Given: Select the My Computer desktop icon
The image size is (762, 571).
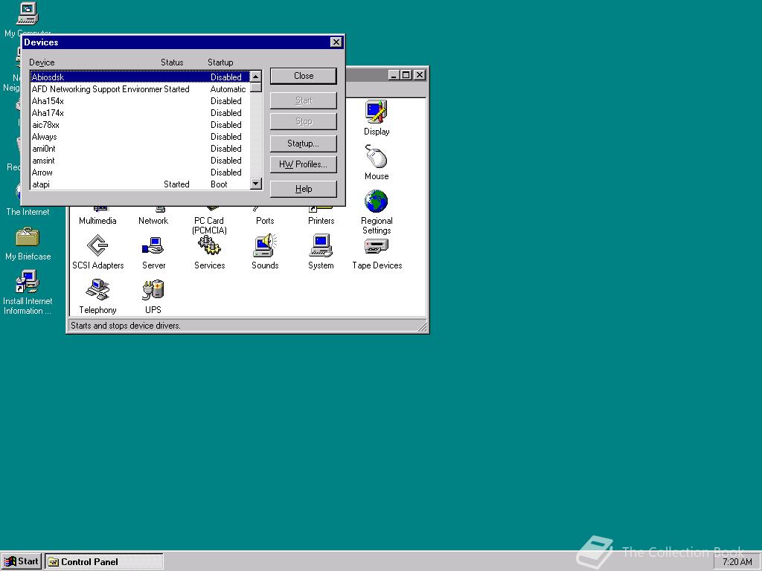Looking at the screenshot, I should click(x=28, y=13).
